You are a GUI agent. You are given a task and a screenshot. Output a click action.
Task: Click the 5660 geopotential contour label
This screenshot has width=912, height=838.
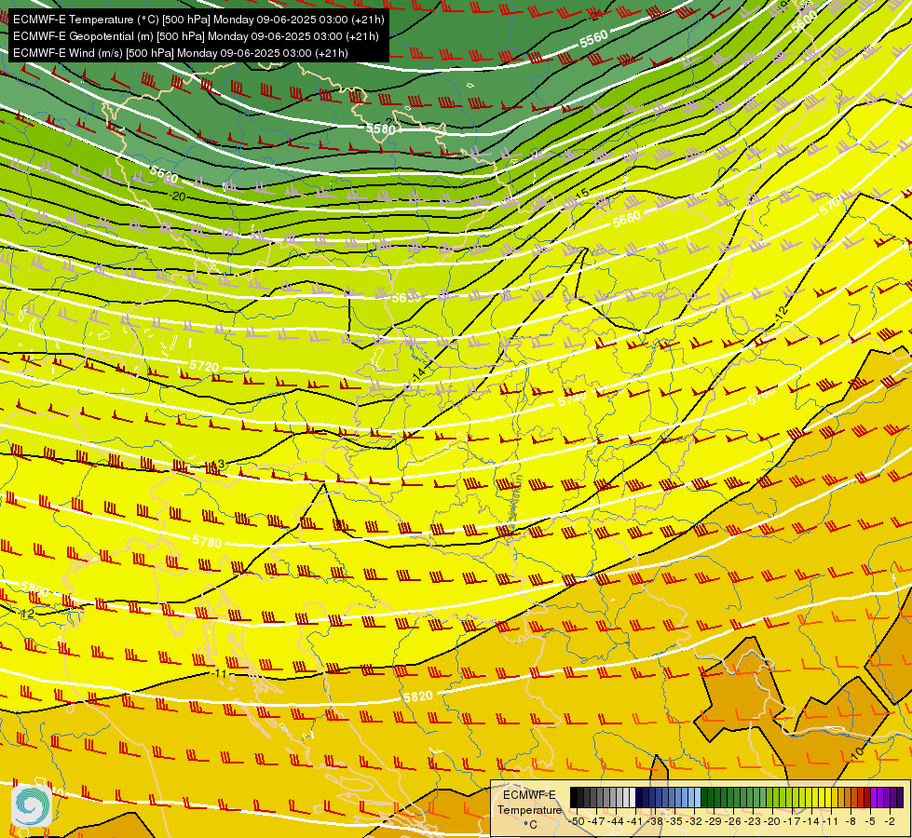coord(626,219)
